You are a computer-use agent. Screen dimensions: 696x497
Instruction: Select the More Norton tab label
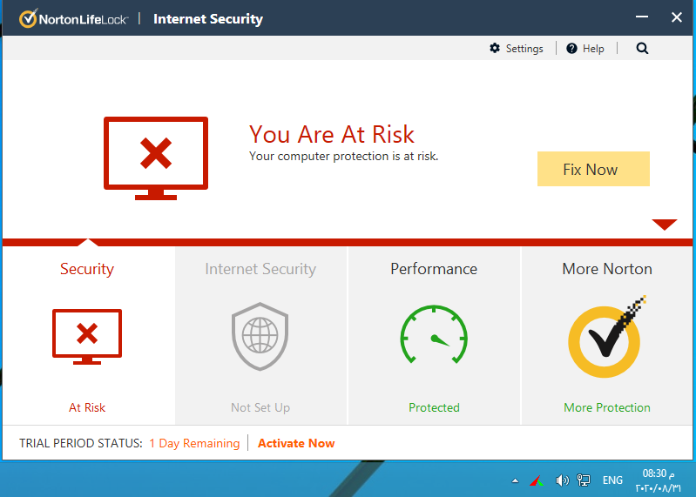click(607, 269)
